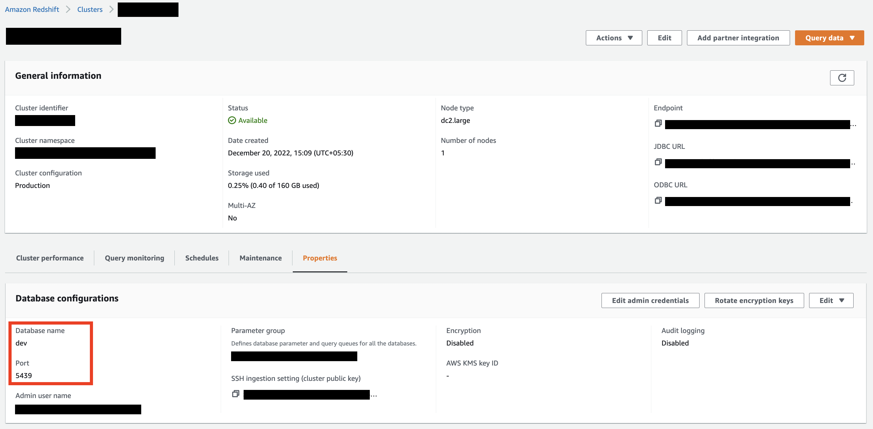
Task: Copy the SSH cluster public key
Action: pyautogui.click(x=235, y=394)
